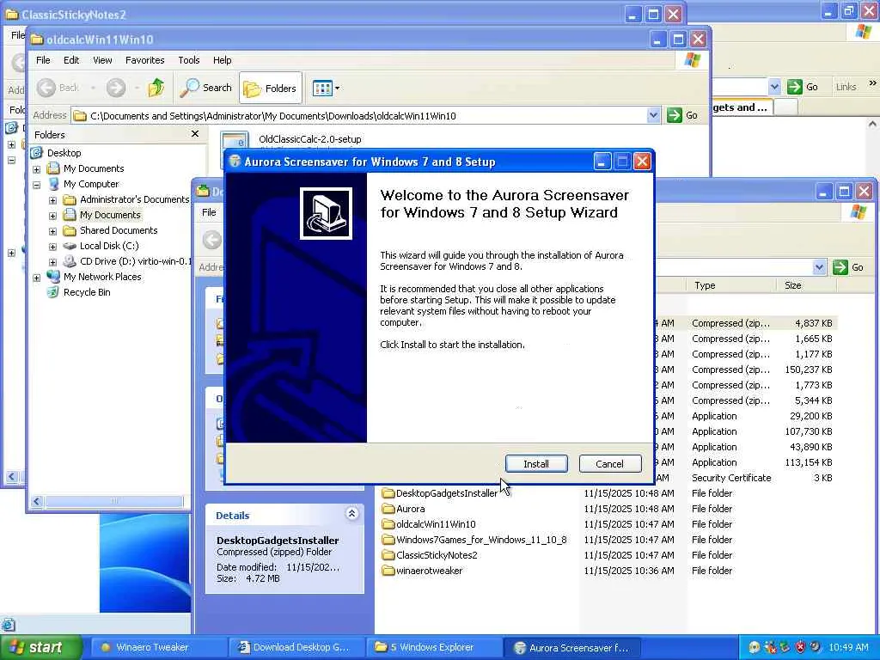Click the Install button in Aurora setup
This screenshot has height=660, width=880.
click(x=536, y=463)
